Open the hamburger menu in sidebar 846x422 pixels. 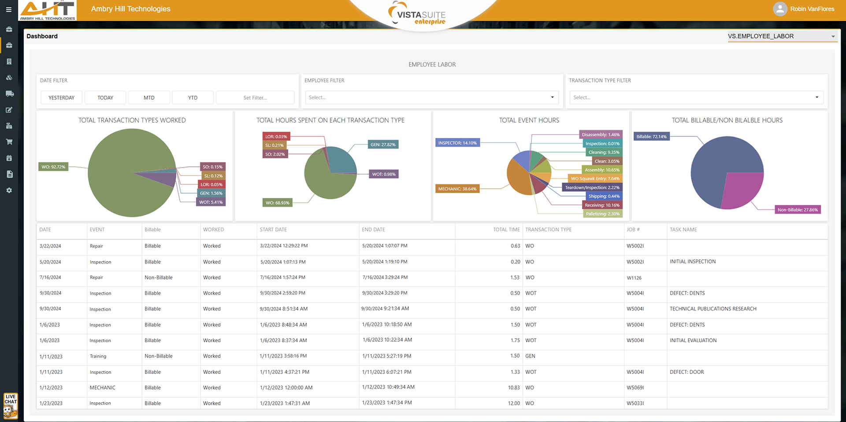(x=9, y=9)
